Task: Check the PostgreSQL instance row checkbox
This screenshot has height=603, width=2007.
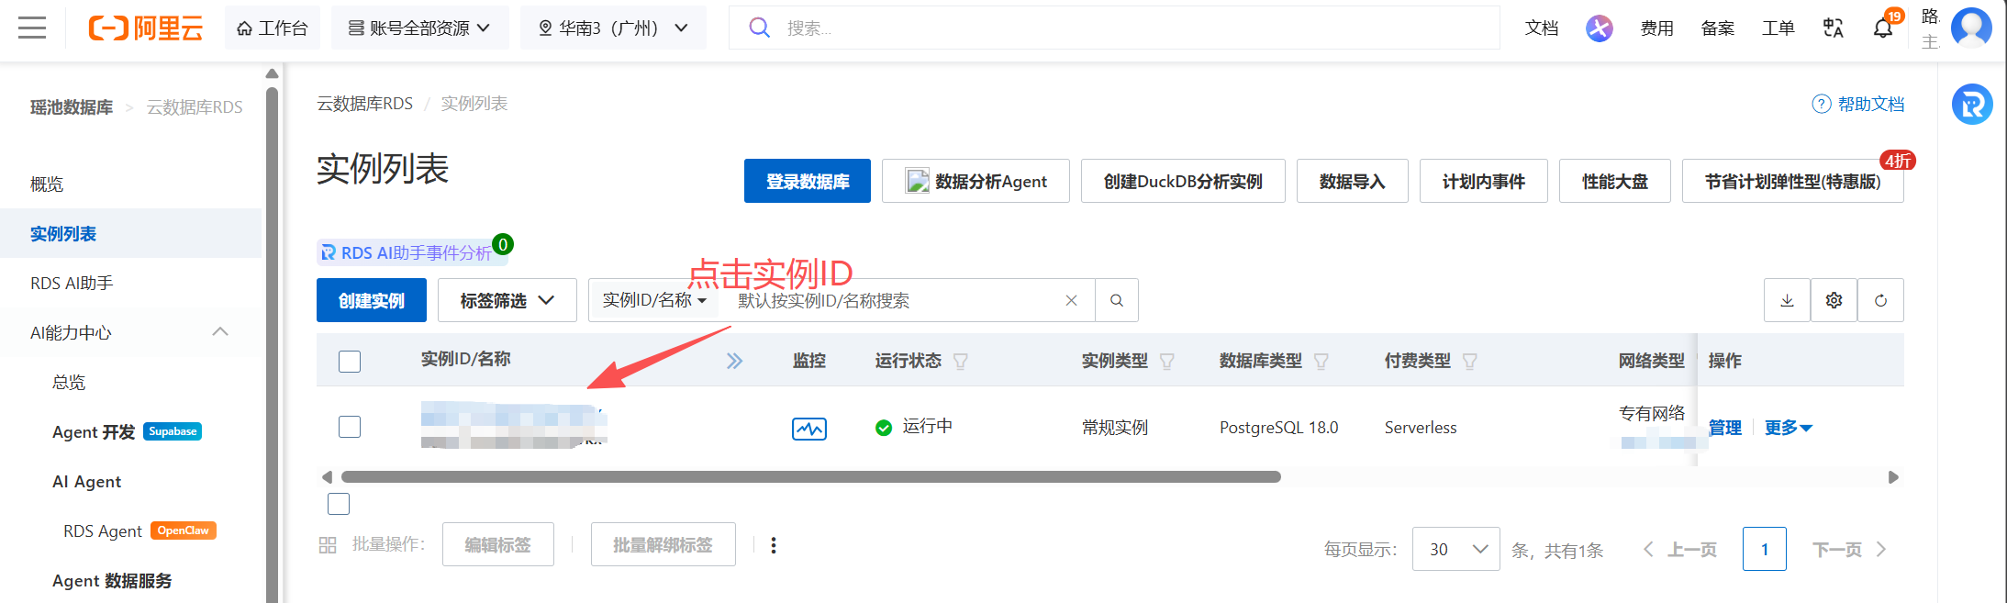Action: coord(350,427)
